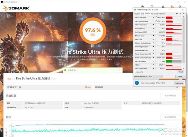
Task: Click the FPS stability info icon
Action: pos(20,87)
